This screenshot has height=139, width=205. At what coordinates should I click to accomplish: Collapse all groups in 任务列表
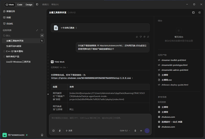point(37,30)
